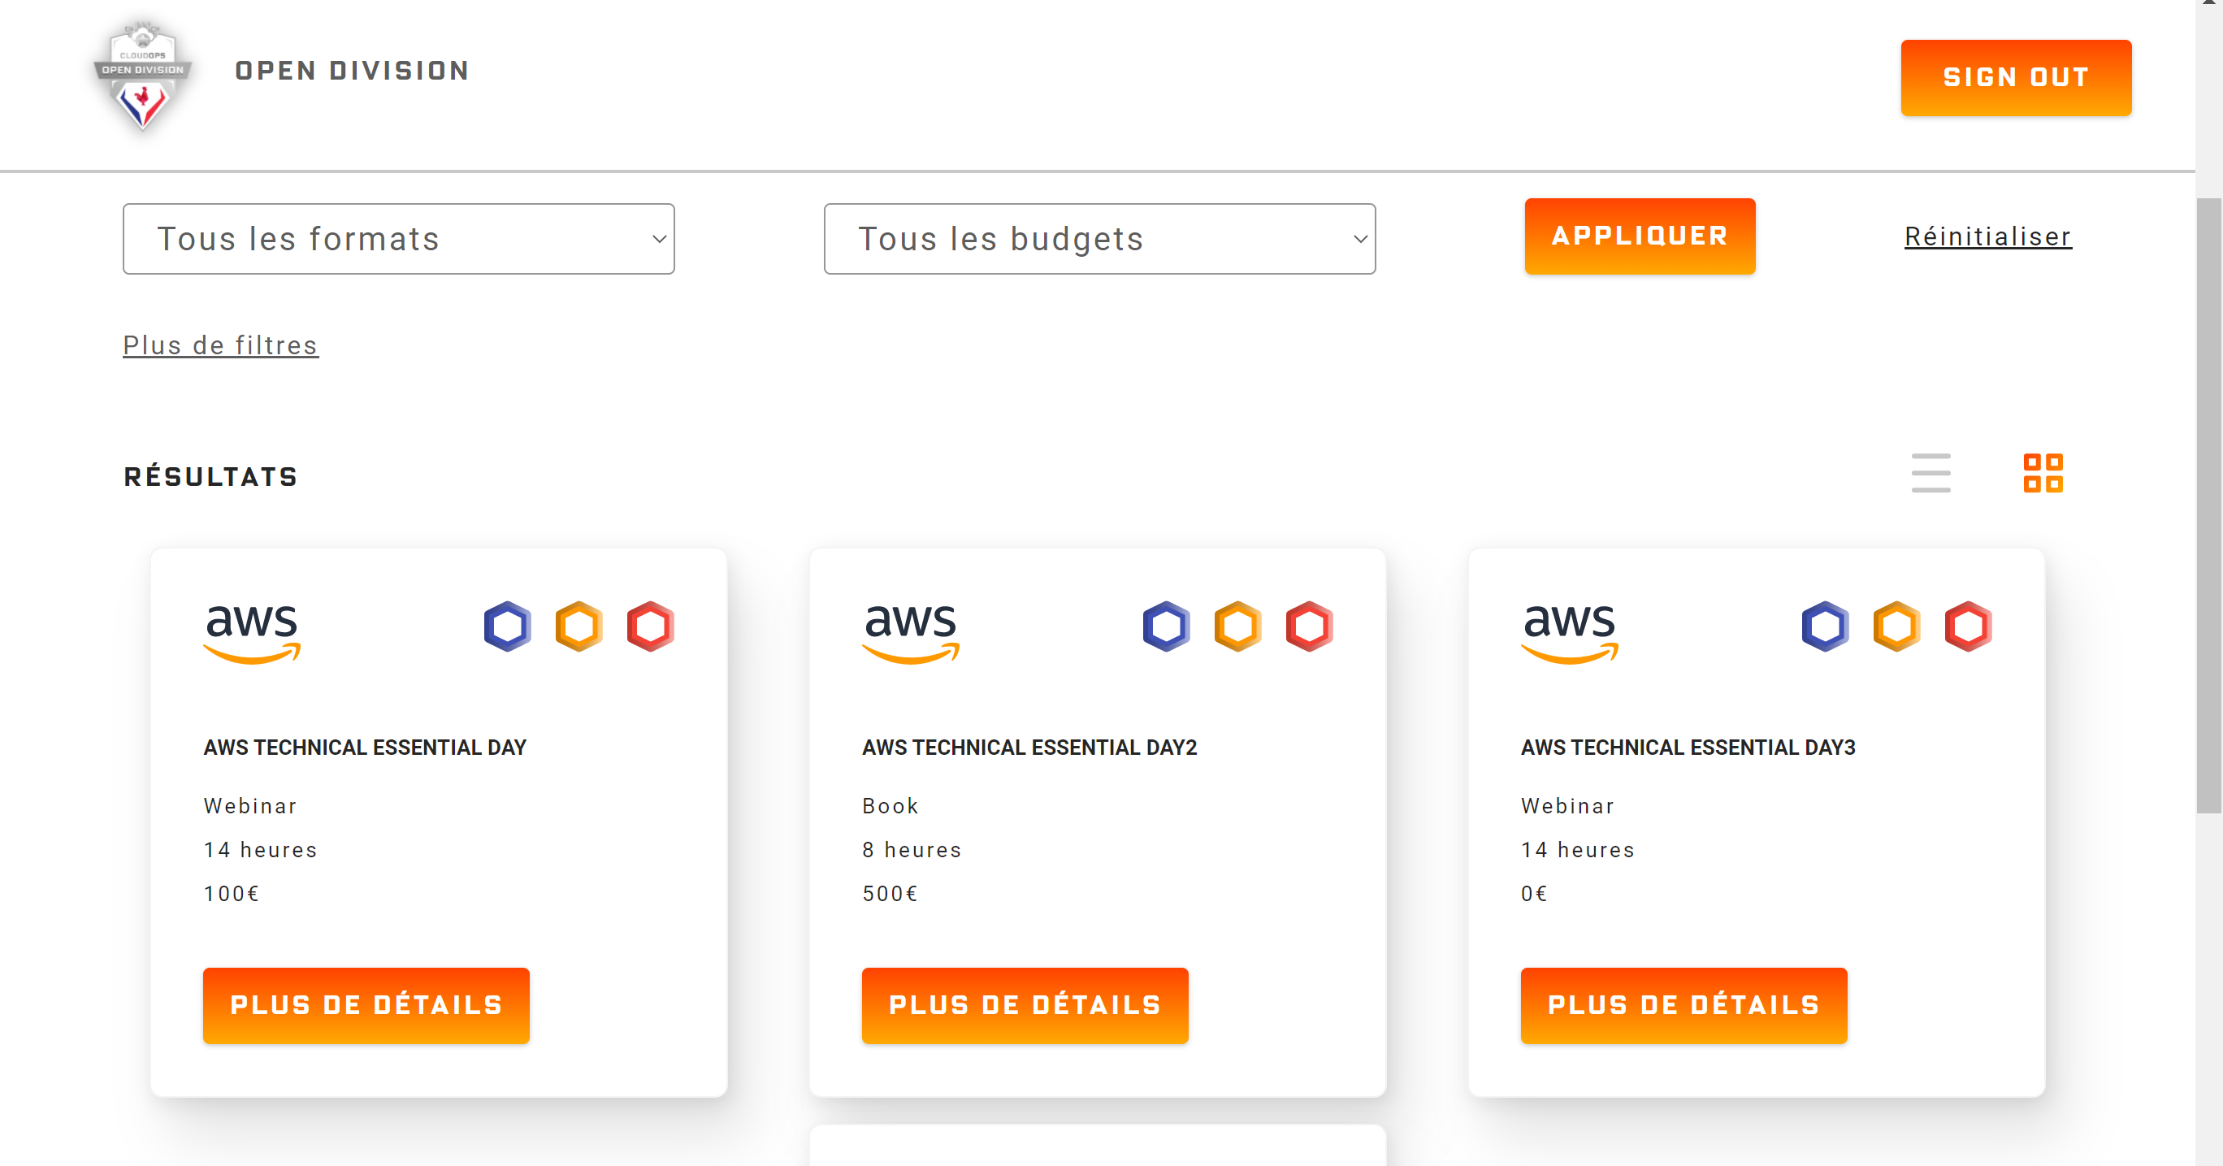Sign out of the account
This screenshot has height=1166, width=2223.
click(2015, 78)
